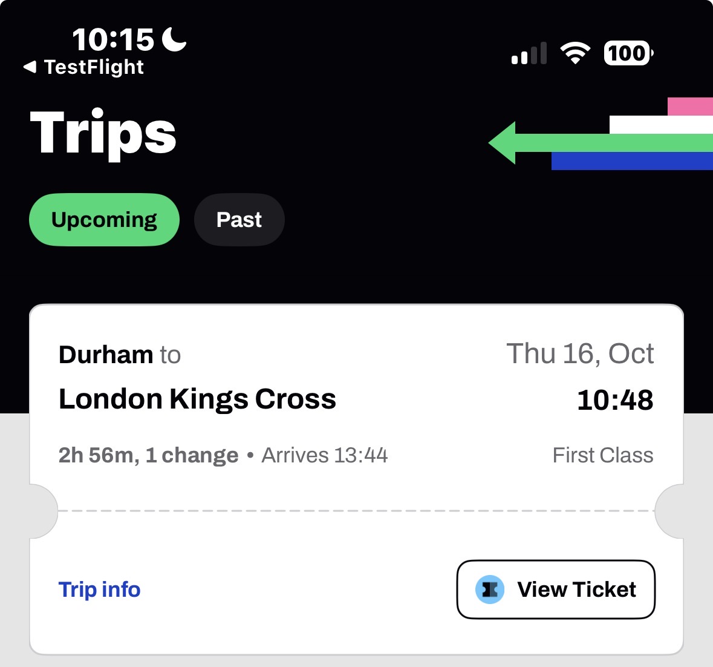This screenshot has height=667, width=713.
Task: Click the pink stripe in the logo
Action: (x=690, y=106)
